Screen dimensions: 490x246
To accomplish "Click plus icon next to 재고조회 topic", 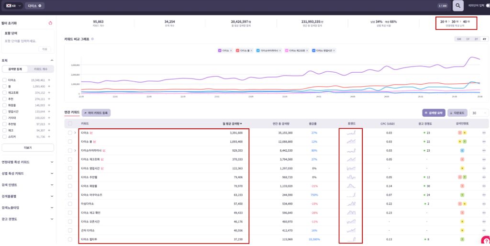I will pyautogui.click(x=49, y=93).
